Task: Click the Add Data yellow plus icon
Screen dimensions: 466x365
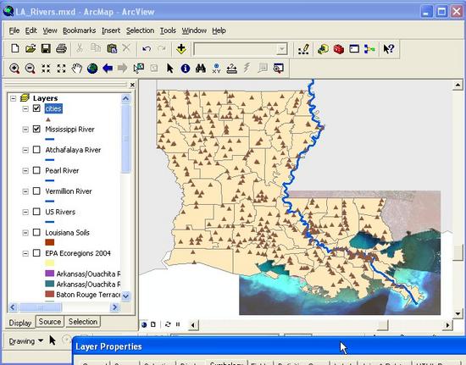Action: point(181,49)
